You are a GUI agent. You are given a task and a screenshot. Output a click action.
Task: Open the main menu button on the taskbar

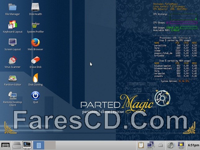(x=5, y=145)
